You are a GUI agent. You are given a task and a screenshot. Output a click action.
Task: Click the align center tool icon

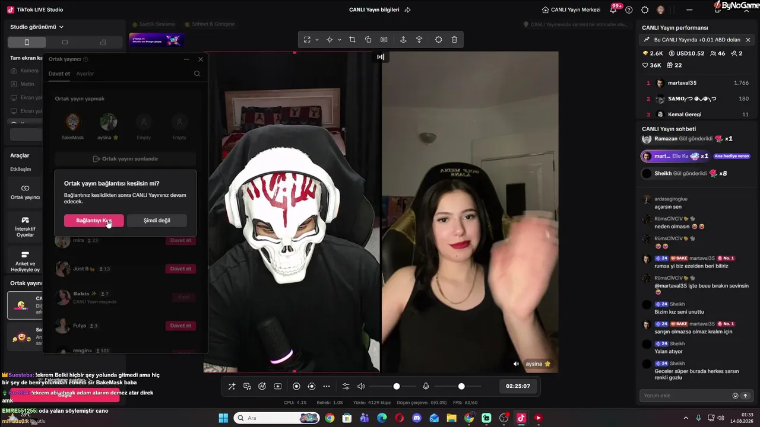coord(330,40)
